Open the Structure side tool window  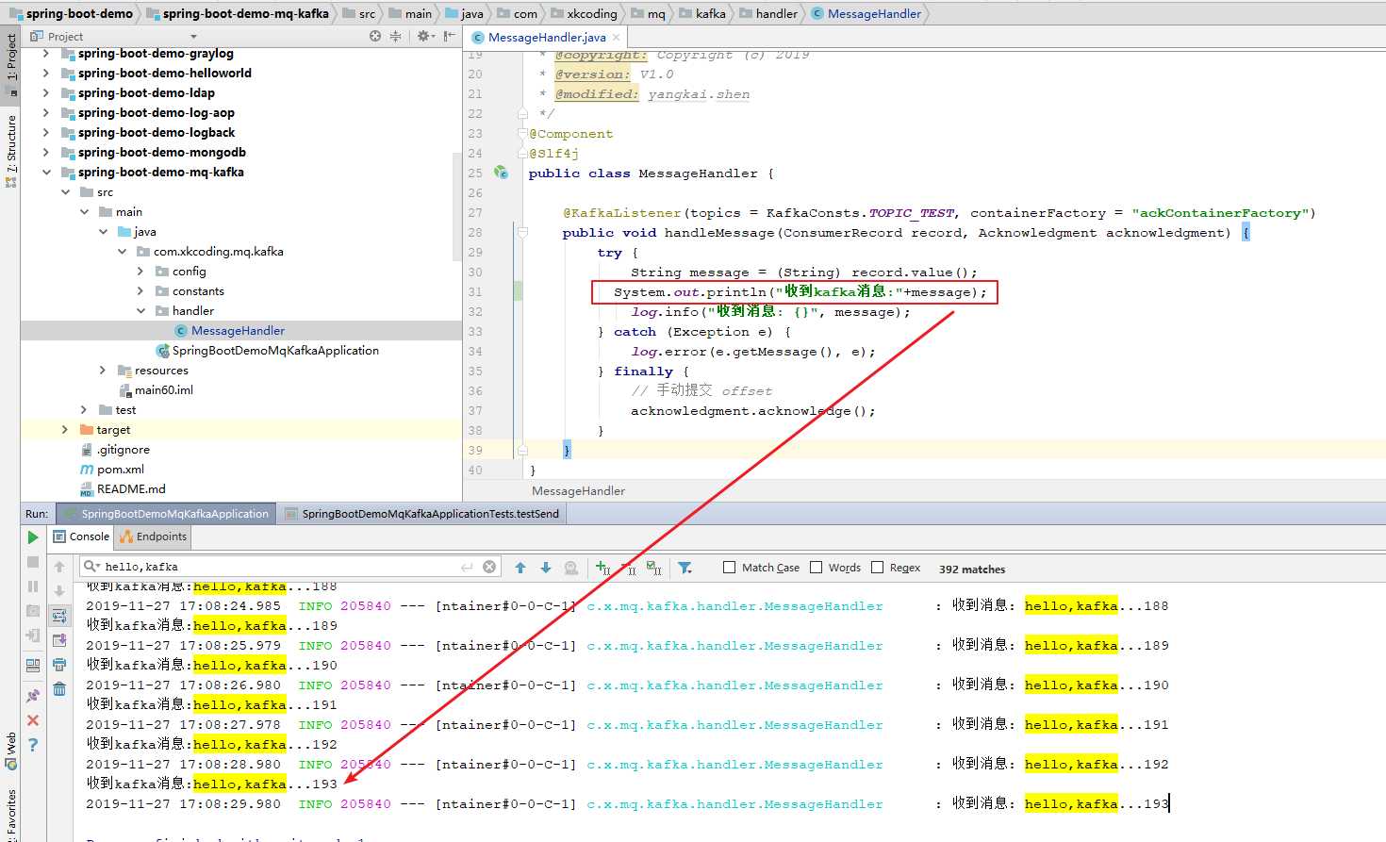(x=10, y=151)
